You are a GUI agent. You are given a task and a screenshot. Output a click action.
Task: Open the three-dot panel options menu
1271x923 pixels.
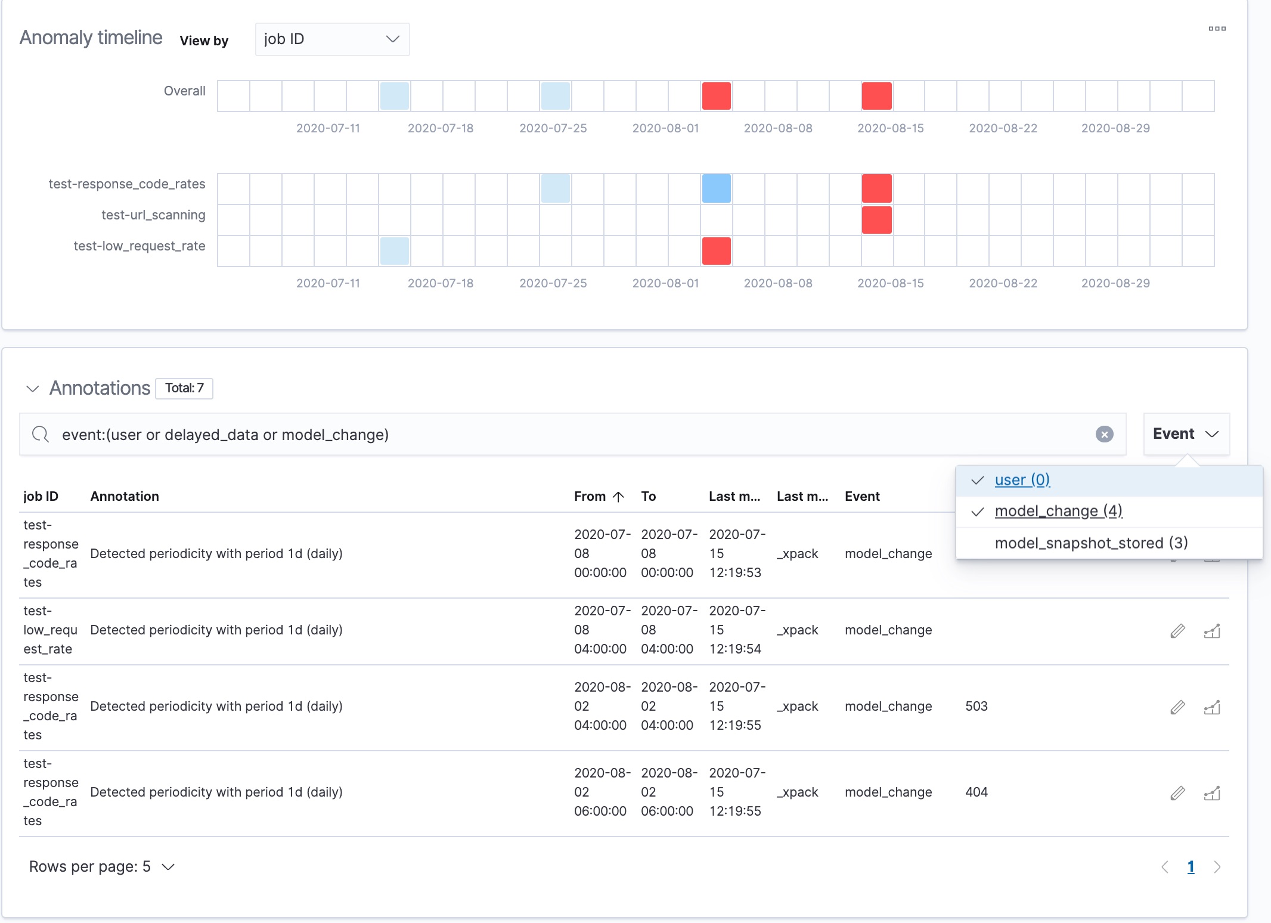[x=1217, y=29]
